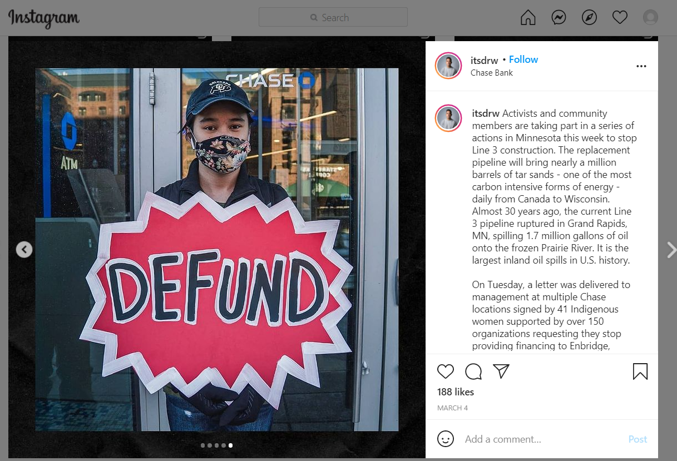Screen dimensions: 677x461
Task: Open the three-dot post options menu
Action: [641, 66]
